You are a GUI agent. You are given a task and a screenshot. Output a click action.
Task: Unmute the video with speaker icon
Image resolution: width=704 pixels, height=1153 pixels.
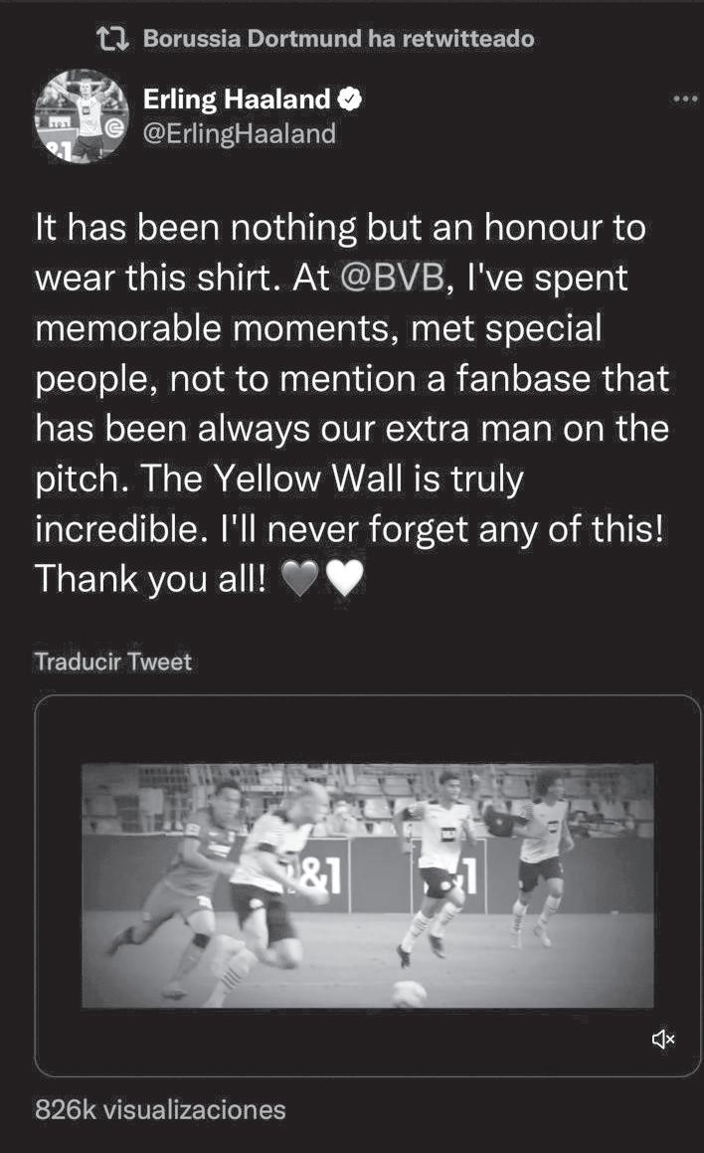pyautogui.click(x=662, y=1040)
